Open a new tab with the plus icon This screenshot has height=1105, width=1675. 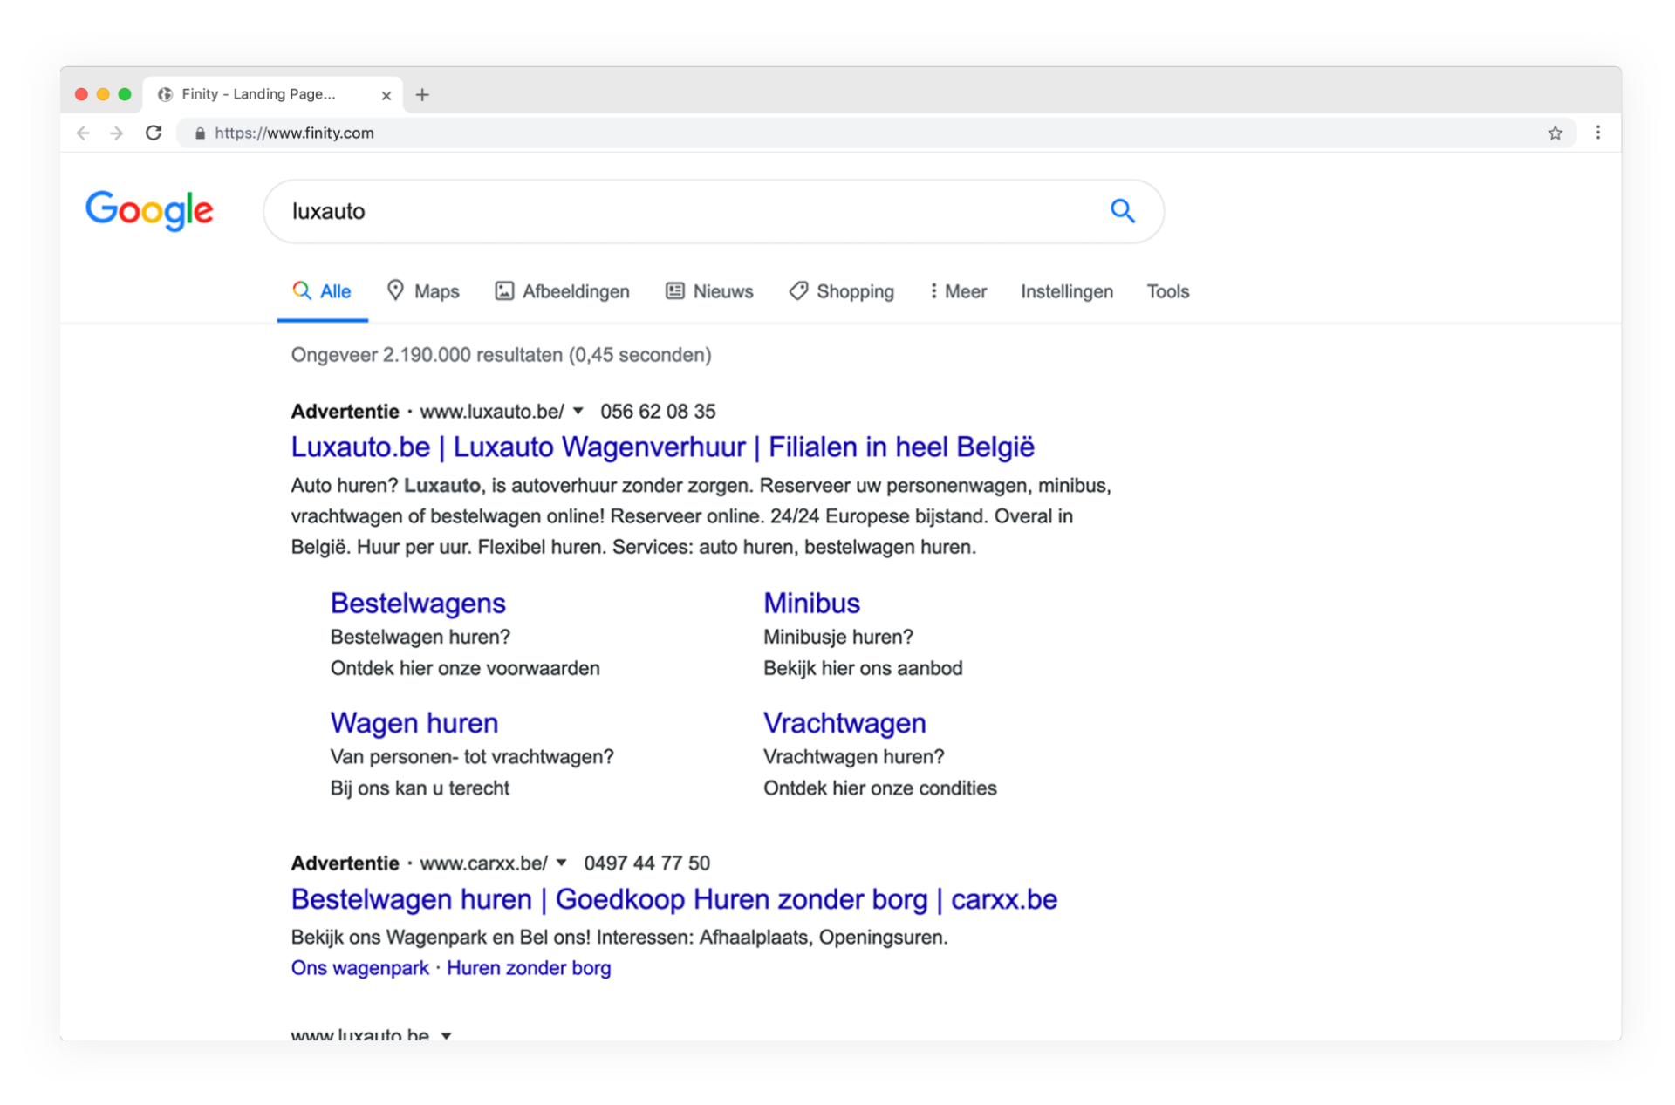tap(422, 94)
